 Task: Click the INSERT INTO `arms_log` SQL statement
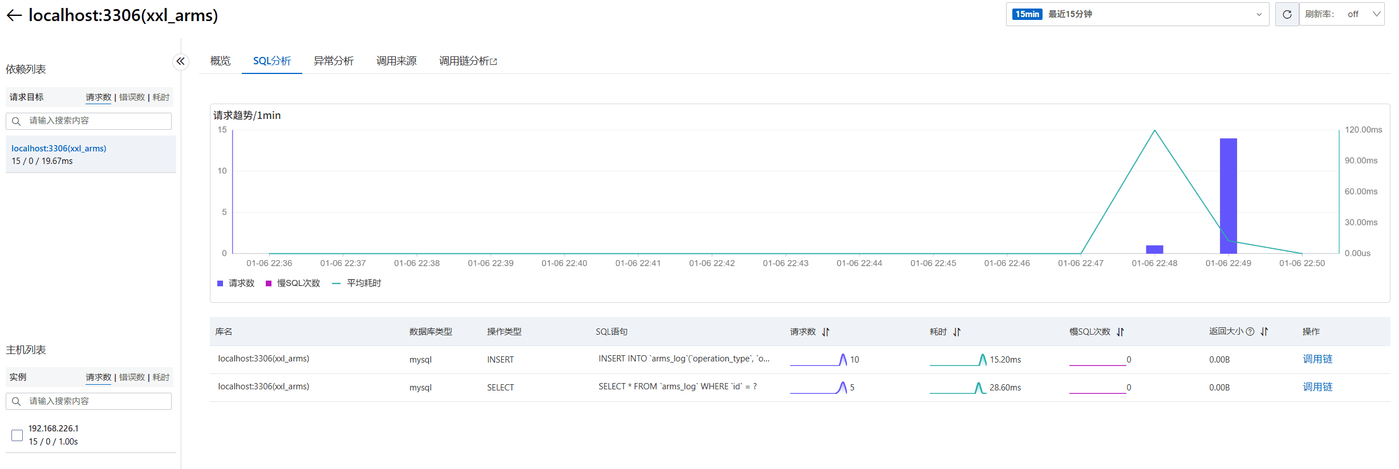(x=684, y=359)
